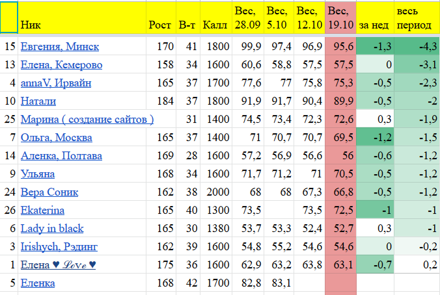Screen dimensions: 440x295
Task: Click the Калл column header
Action: (215, 25)
